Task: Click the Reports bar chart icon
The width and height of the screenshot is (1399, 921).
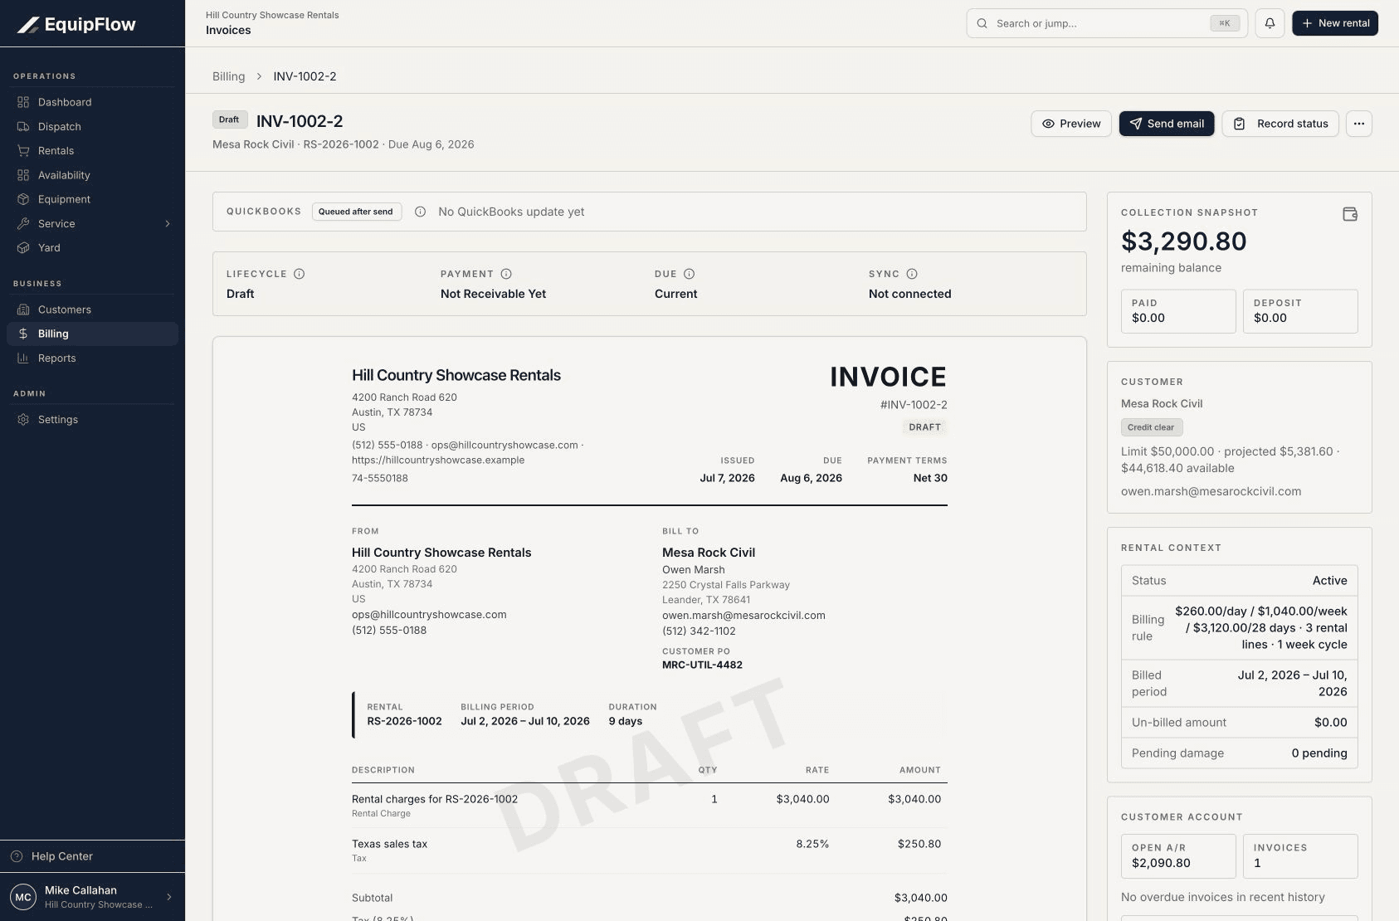Action: pyautogui.click(x=23, y=358)
